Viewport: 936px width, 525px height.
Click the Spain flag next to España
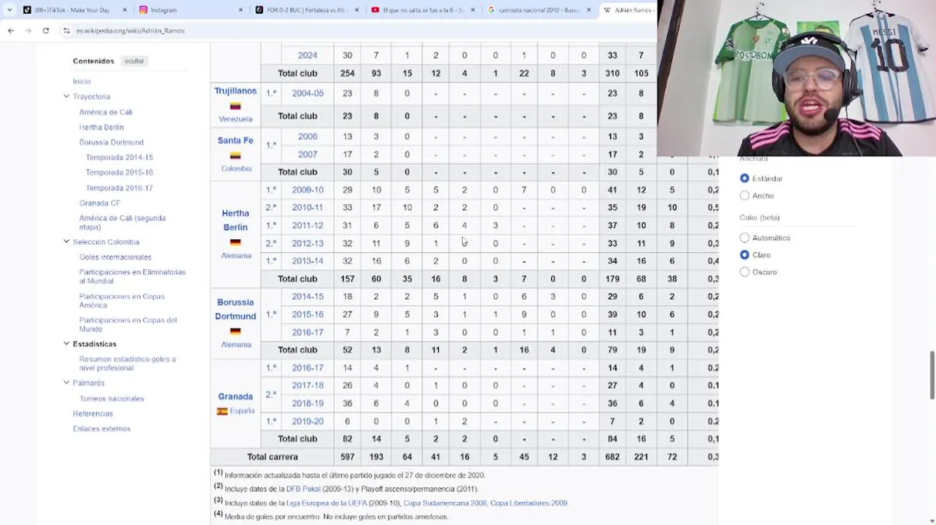pyautogui.click(x=222, y=411)
